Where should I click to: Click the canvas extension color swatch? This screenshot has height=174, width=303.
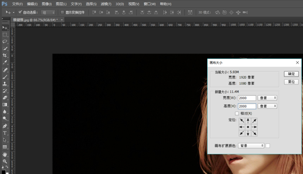268,146
